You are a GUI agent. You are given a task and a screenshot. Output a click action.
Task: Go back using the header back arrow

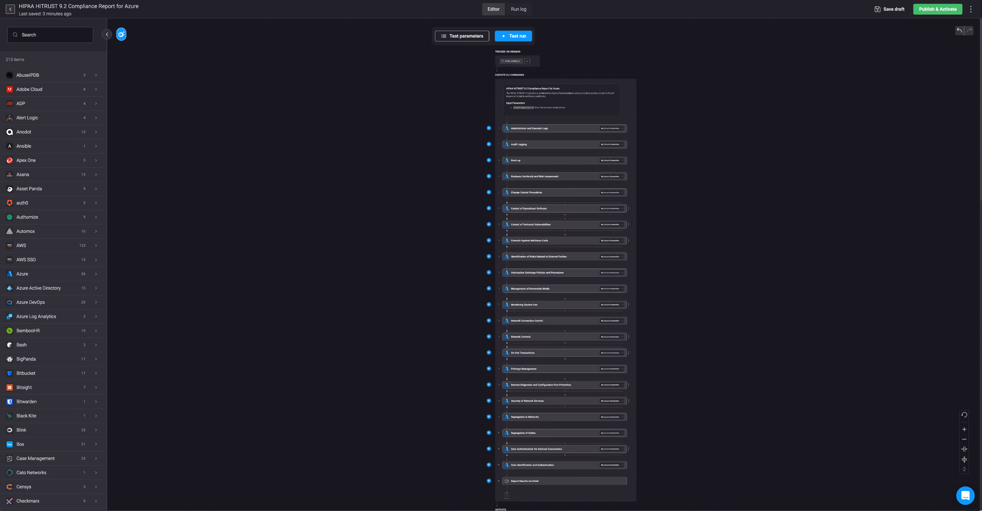click(x=10, y=9)
